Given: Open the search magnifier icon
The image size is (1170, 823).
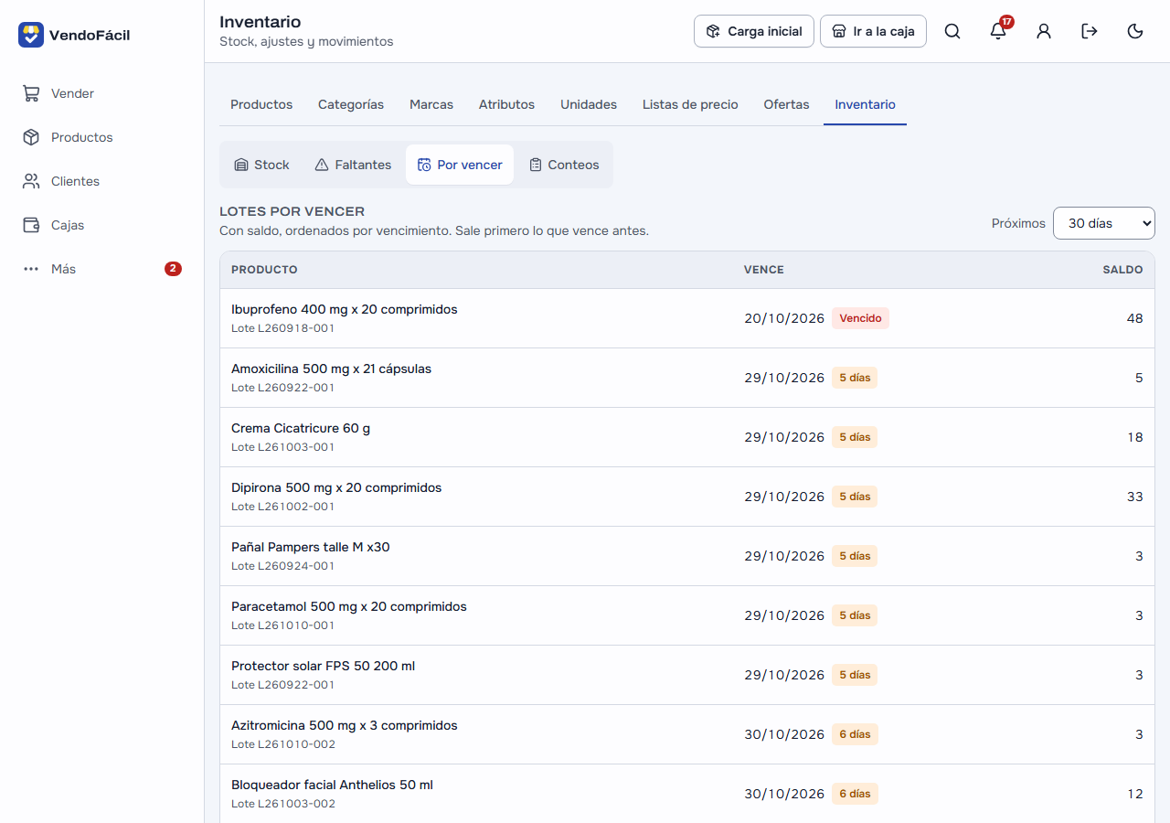Looking at the screenshot, I should pos(952,31).
